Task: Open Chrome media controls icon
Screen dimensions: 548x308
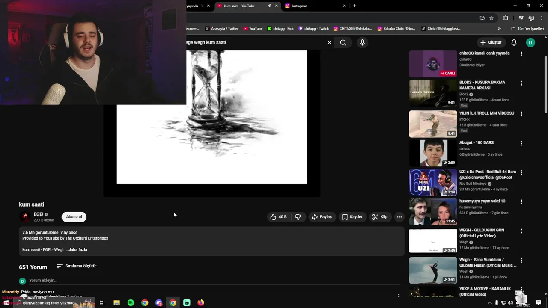Action: coord(521,18)
